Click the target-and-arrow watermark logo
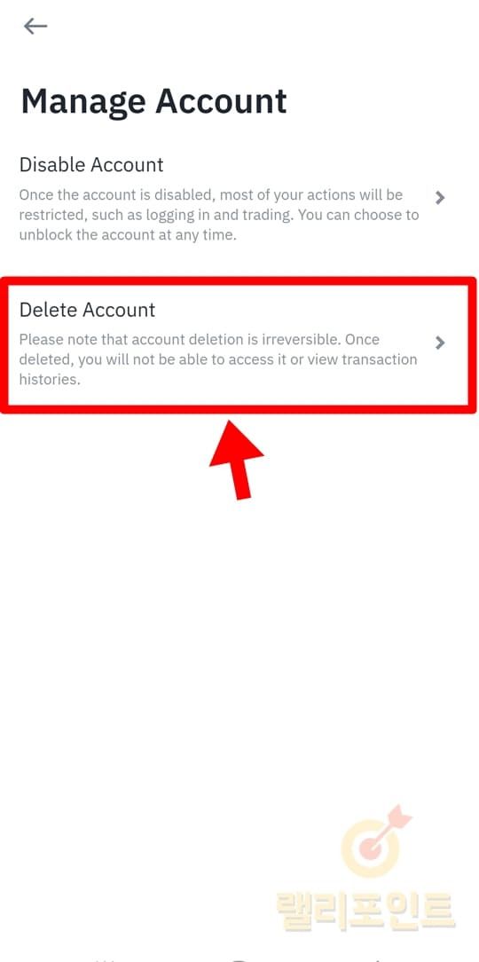The width and height of the screenshot is (479, 962). [x=375, y=840]
